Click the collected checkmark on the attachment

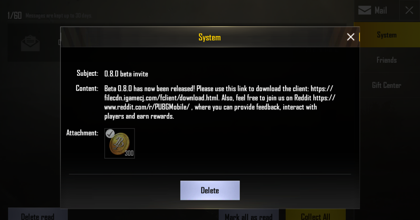coord(110,133)
